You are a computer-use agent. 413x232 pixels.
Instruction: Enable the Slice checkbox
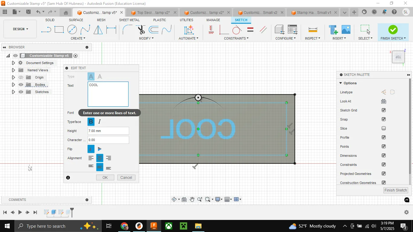point(384,128)
